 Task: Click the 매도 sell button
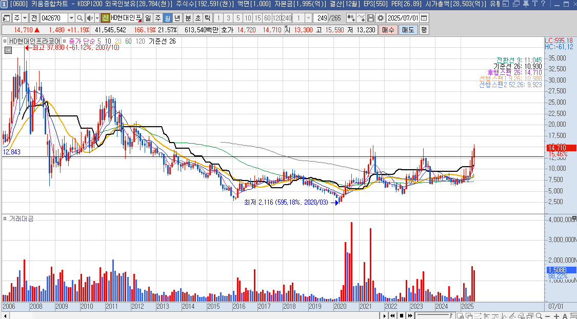click(408, 30)
